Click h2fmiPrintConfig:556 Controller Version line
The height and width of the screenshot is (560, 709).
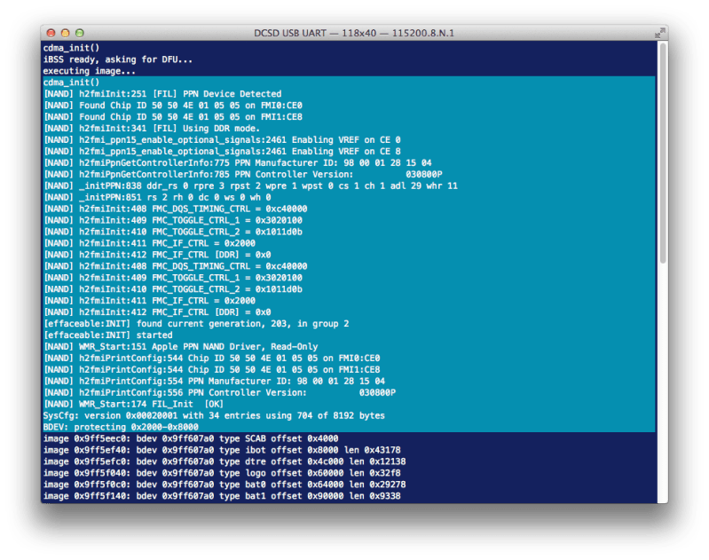click(219, 392)
